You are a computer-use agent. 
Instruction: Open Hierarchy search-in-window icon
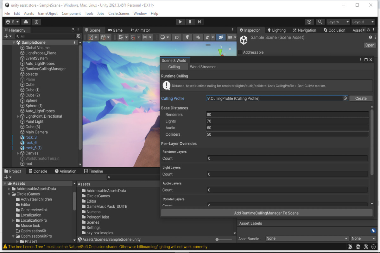pyautogui.click(x=79, y=36)
